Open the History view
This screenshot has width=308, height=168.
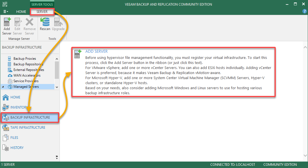point(17,148)
